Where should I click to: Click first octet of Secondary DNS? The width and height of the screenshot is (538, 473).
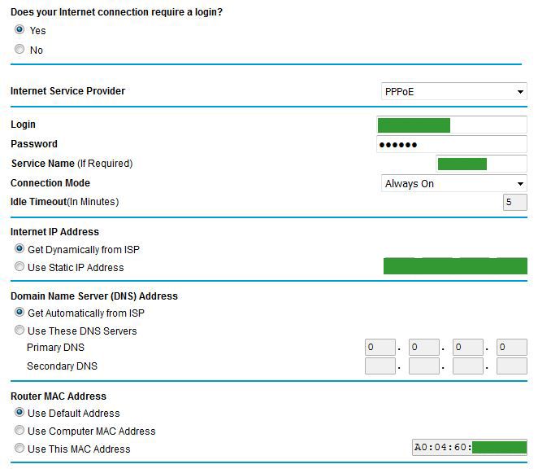(x=380, y=366)
